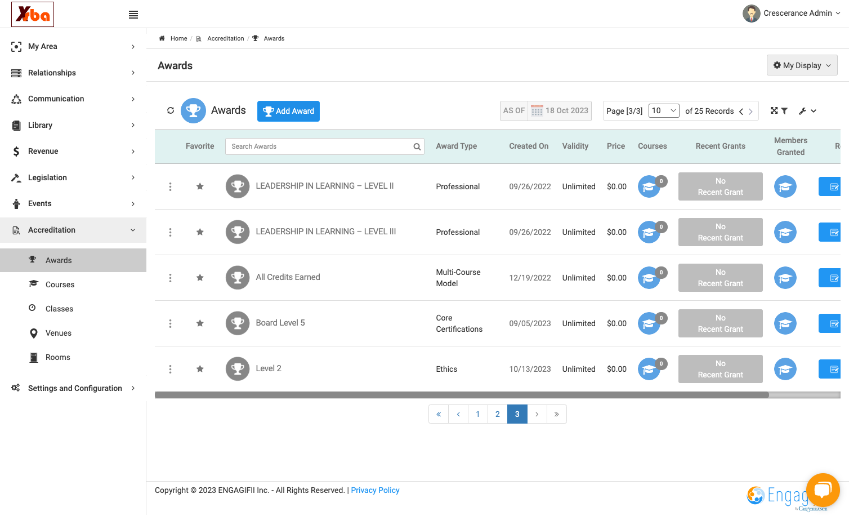Open Courses in the sidebar
The image size is (849, 516).
60,284
